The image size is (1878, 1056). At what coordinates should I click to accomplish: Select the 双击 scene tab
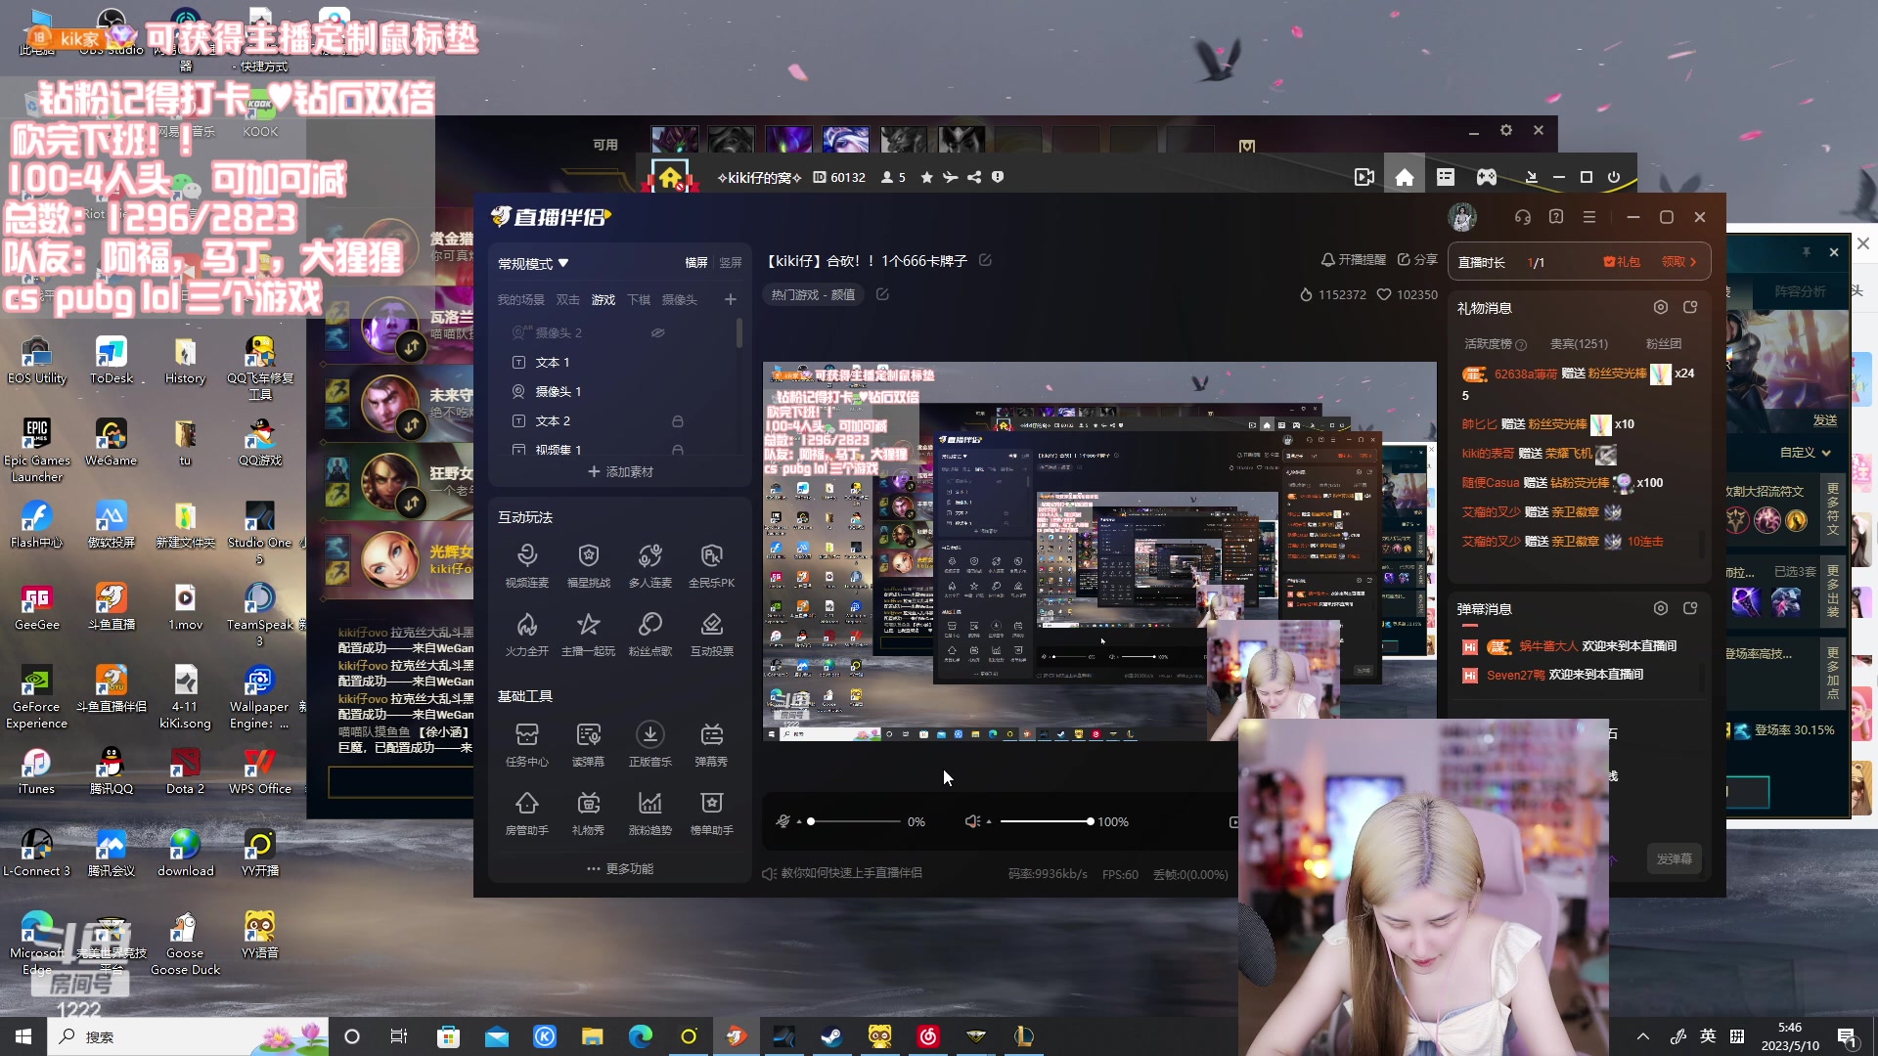(567, 300)
